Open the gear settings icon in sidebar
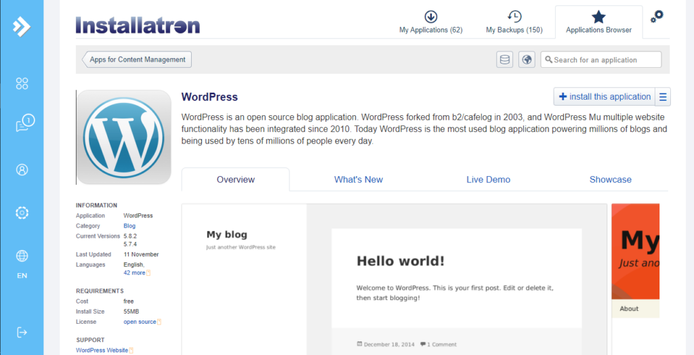 (x=22, y=213)
